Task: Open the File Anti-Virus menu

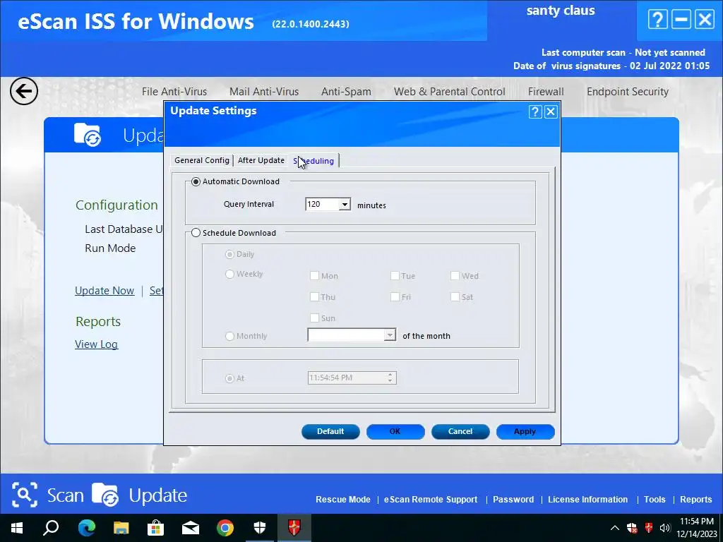Action: tap(174, 92)
